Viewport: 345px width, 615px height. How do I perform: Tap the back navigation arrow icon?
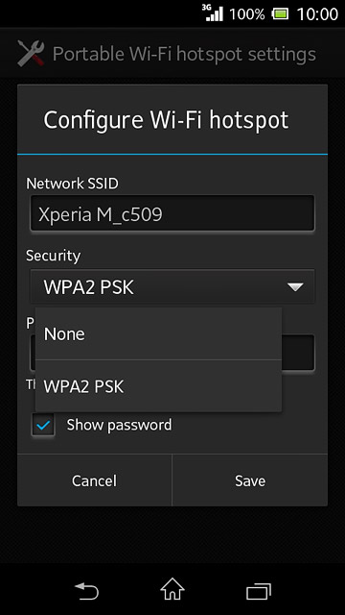click(x=86, y=590)
